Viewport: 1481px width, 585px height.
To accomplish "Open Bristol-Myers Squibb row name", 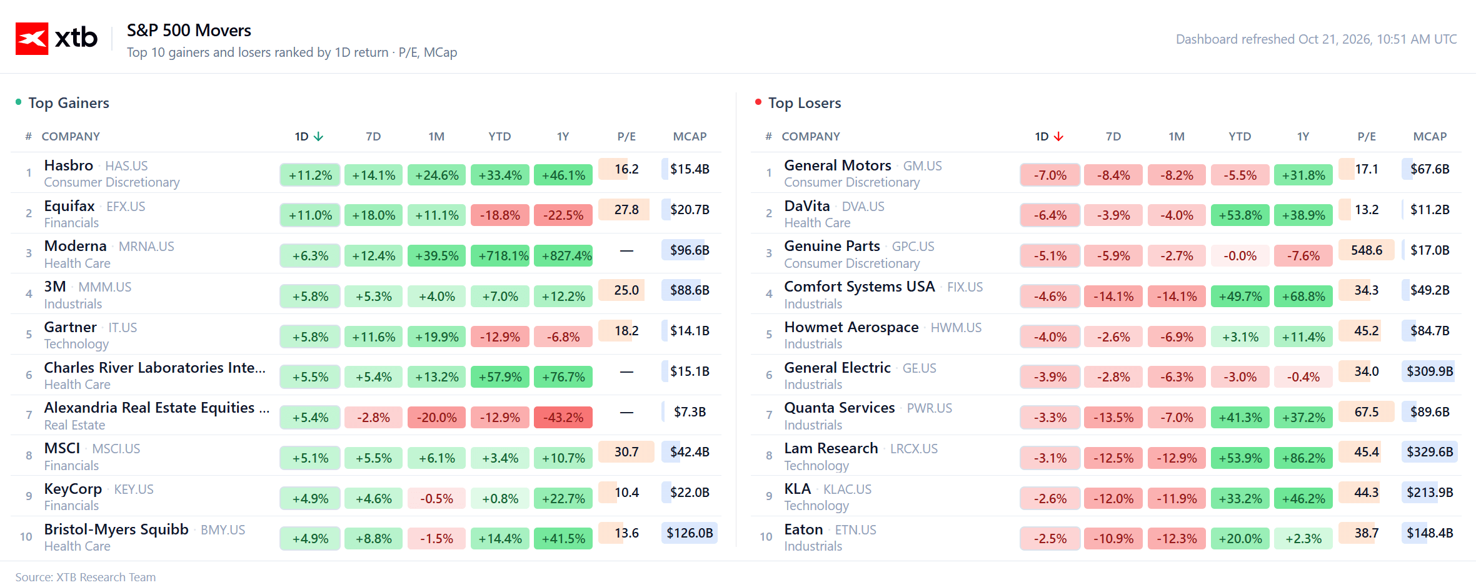I will tap(116, 529).
